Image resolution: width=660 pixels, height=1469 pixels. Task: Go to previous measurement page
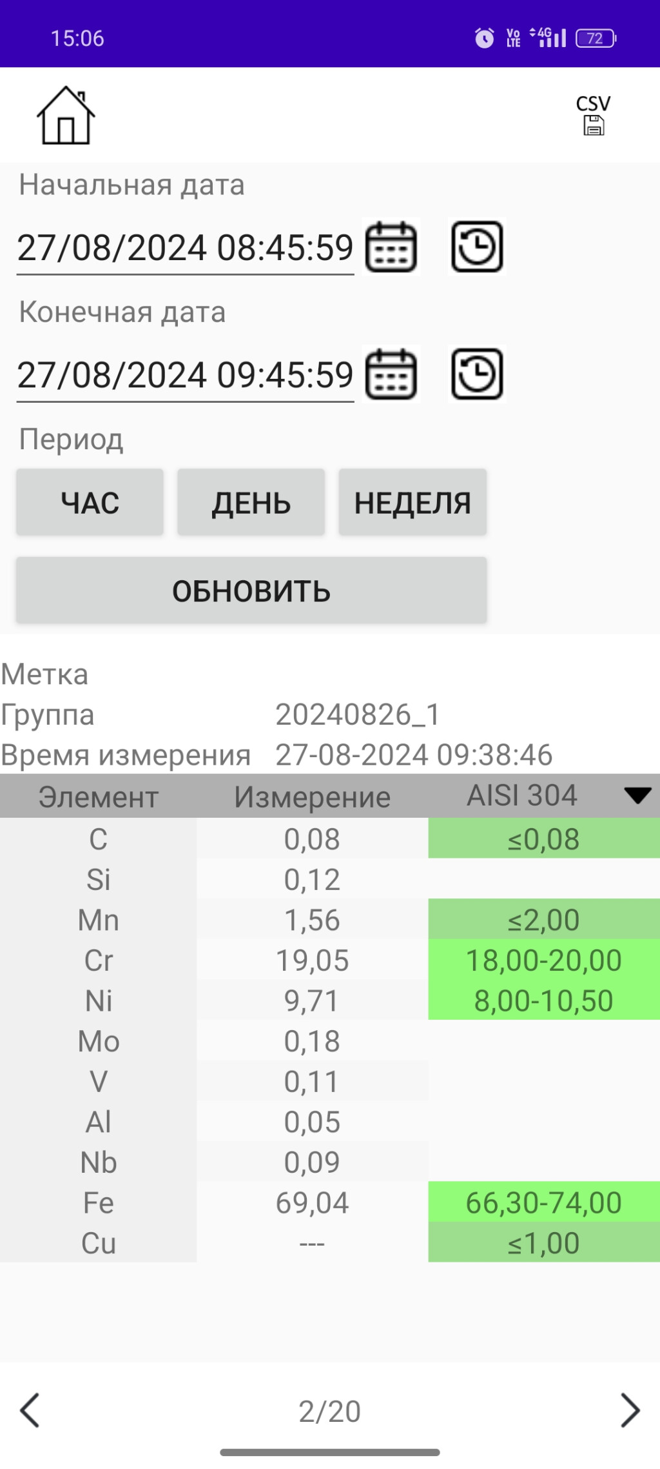[x=30, y=1410]
